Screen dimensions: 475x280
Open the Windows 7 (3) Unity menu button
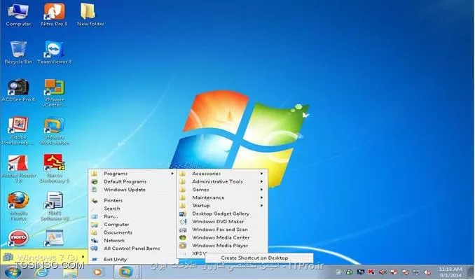click(44, 258)
